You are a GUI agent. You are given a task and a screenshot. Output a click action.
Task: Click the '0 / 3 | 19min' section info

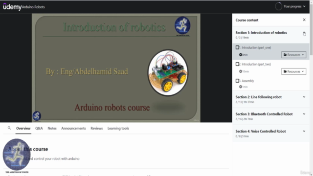click(x=242, y=38)
